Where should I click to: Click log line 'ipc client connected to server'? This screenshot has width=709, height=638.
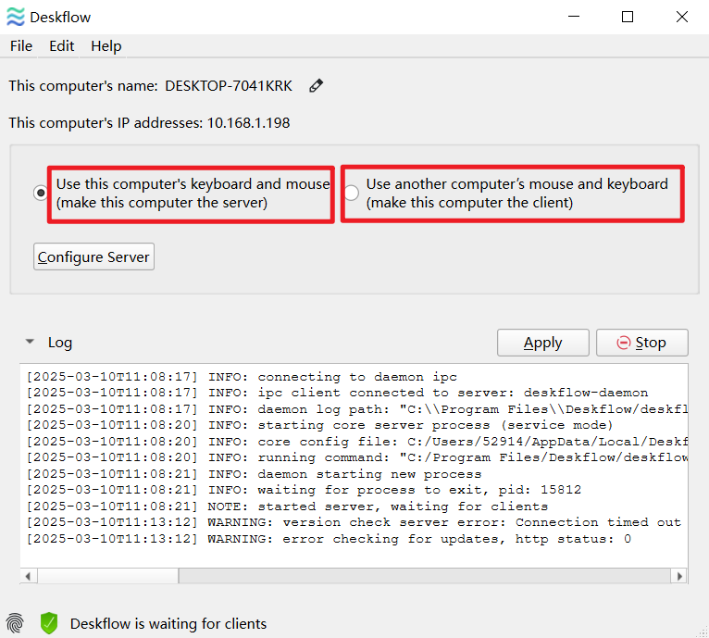coord(337,393)
